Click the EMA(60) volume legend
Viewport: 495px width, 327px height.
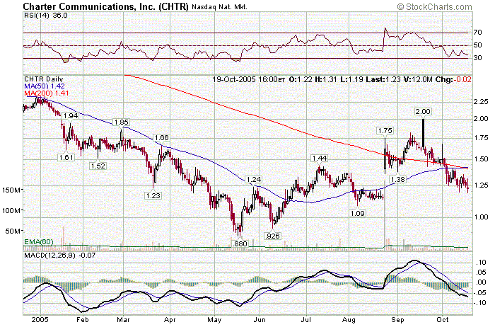[39, 242]
